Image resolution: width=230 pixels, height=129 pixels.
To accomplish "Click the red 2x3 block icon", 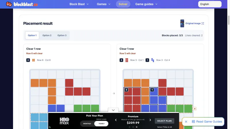I will coord(127,60).
